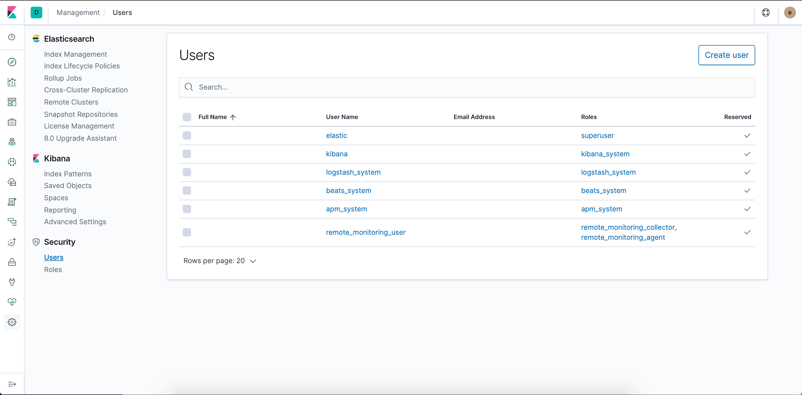Viewport: 802px width, 395px height.
Task: Click inside the users search field
Action: pyautogui.click(x=374, y=87)
